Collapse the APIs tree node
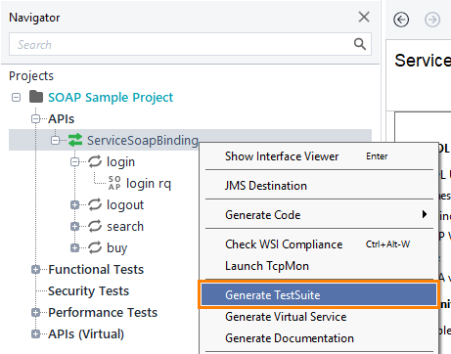The image size is (451, 354). (35, 118)
